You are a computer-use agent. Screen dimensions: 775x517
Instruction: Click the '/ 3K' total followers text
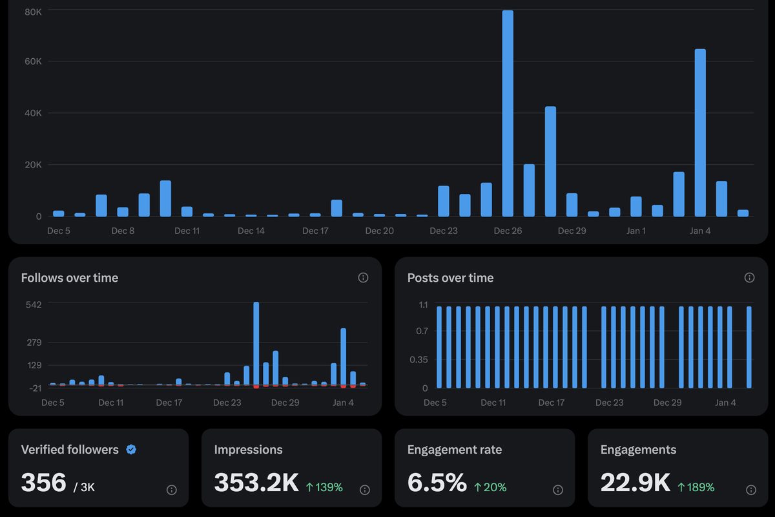tap(84, 487)
